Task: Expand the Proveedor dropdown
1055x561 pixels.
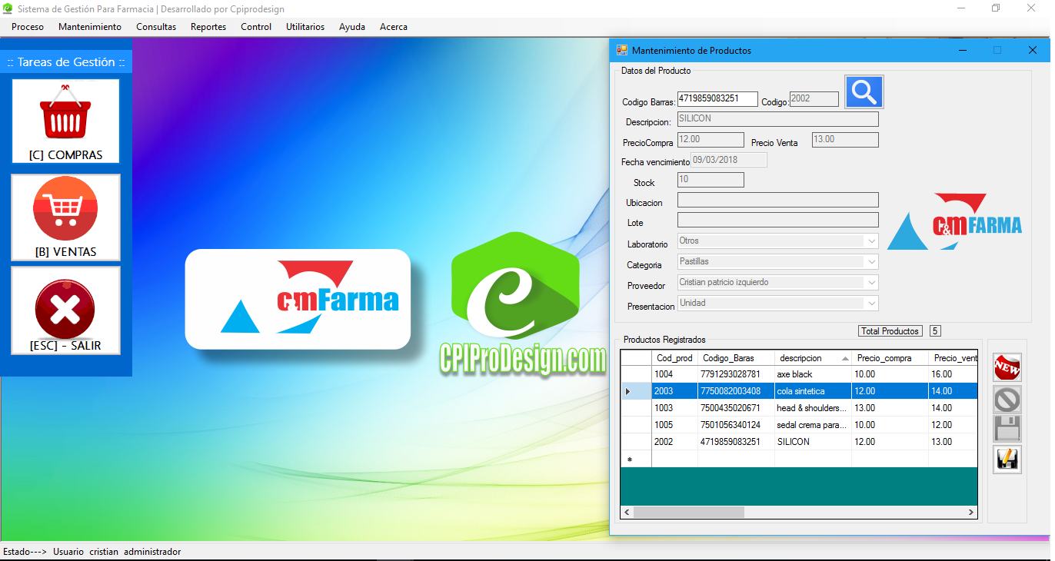Action: [x=871, y=283]
